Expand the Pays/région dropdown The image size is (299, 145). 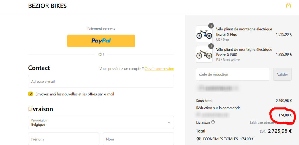pos(101,122)
